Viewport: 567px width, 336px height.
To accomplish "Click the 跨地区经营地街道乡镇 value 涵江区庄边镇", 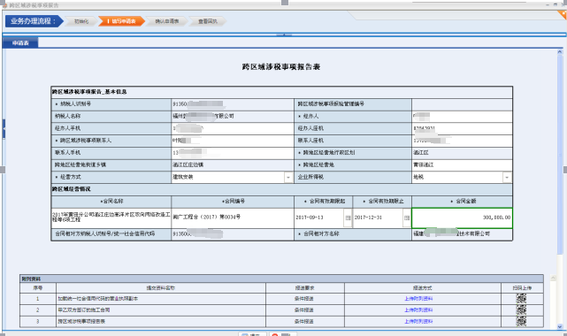I will click(x=233, y=165).
